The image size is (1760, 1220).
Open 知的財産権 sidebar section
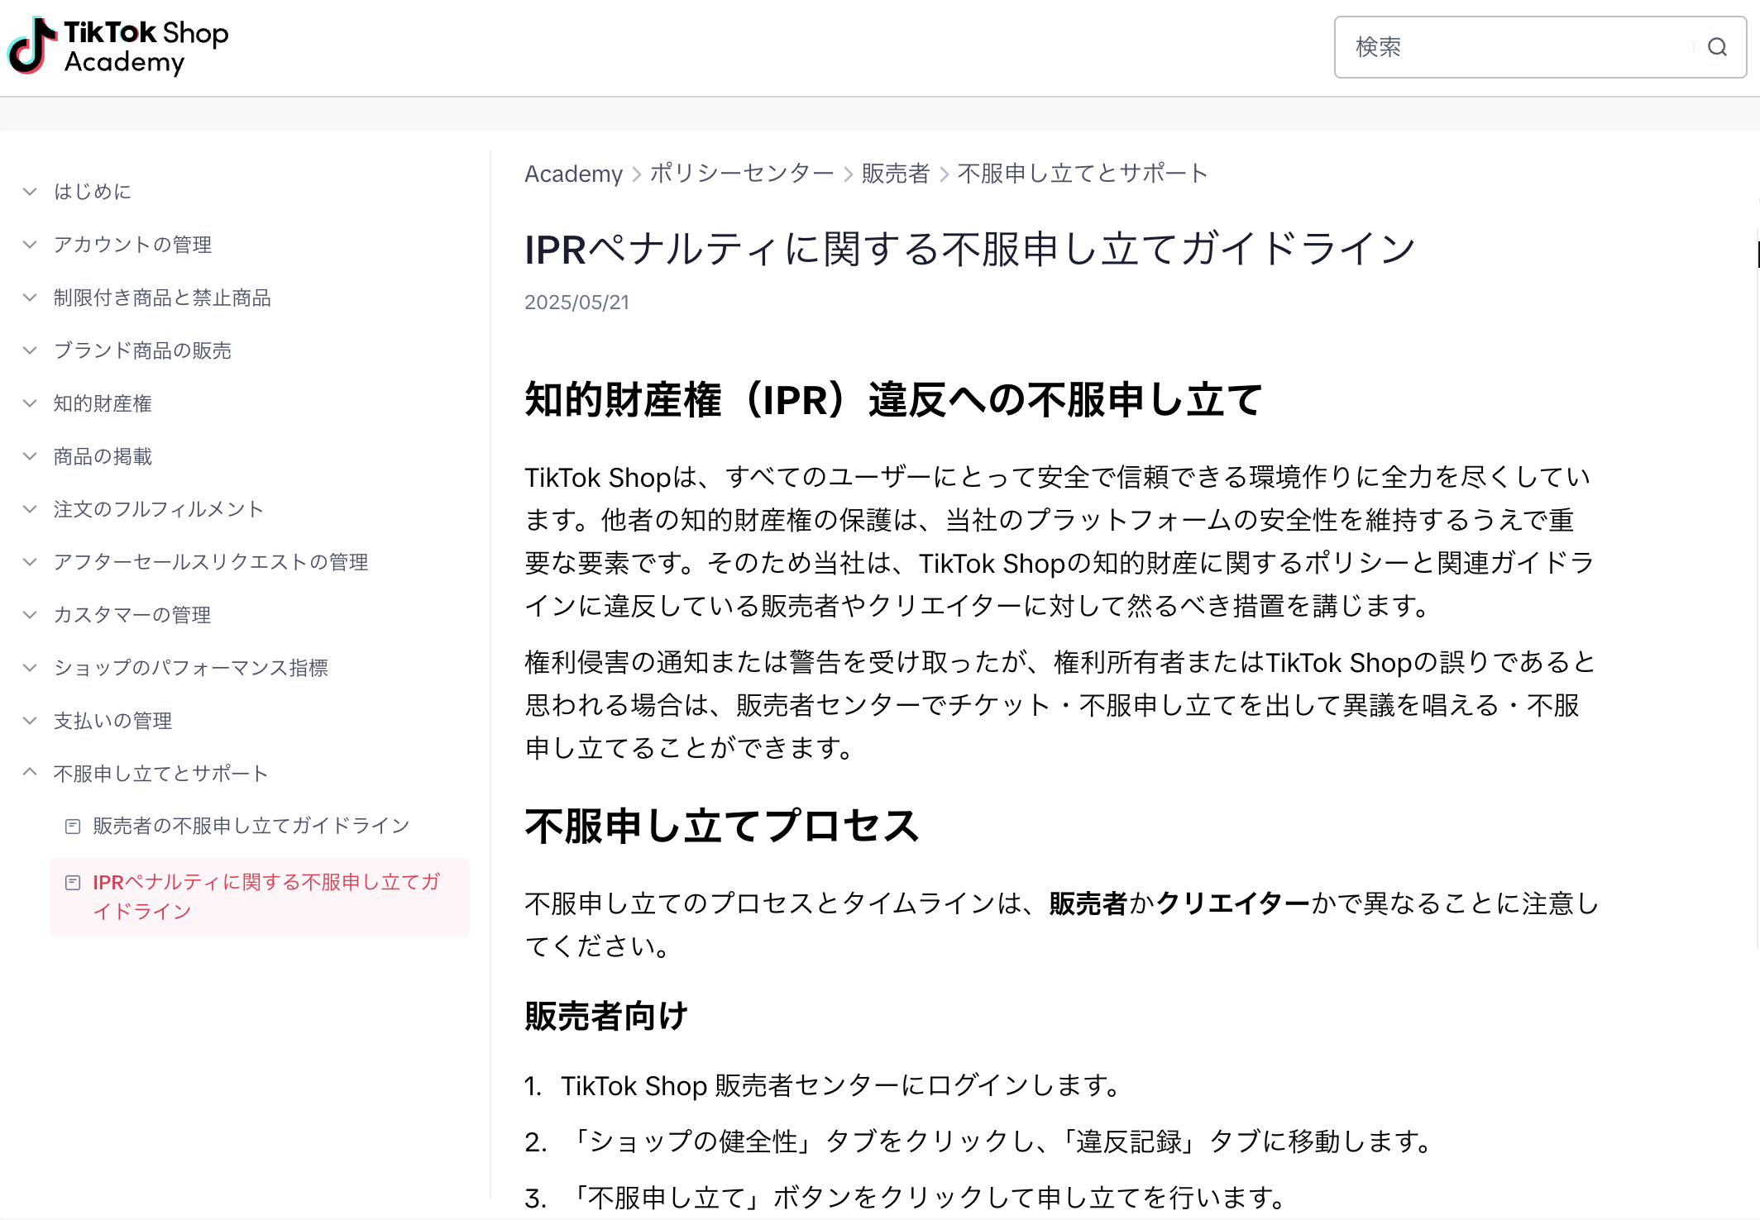point(103,403)
